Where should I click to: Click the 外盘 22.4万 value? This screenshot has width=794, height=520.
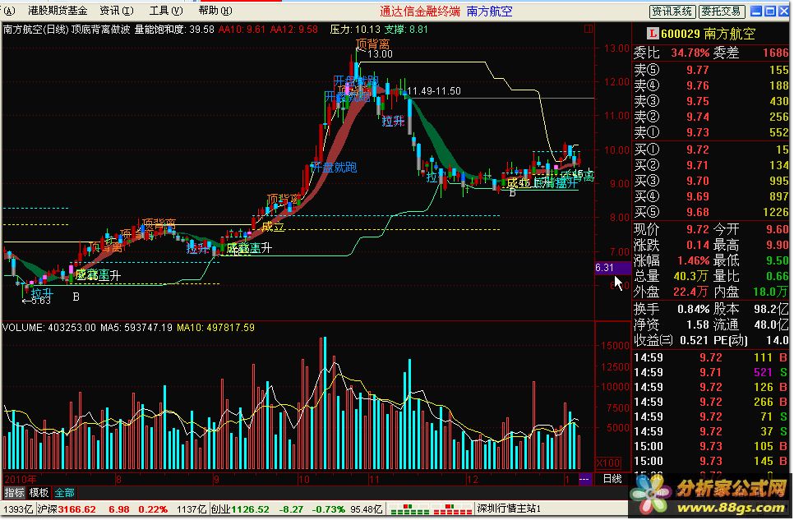click(690, 292)
